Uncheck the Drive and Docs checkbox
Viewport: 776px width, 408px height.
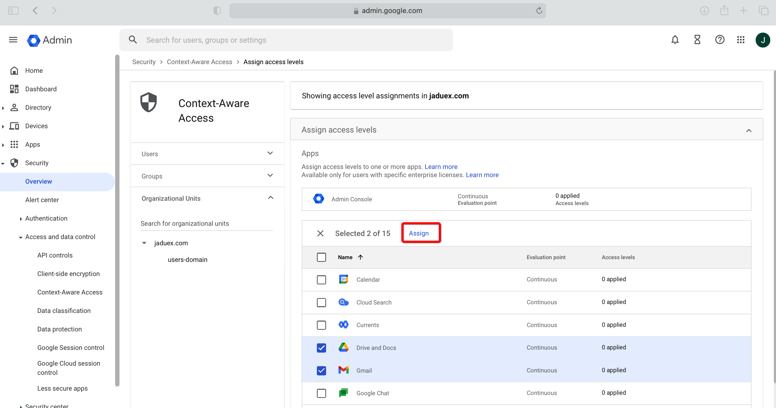321,347
